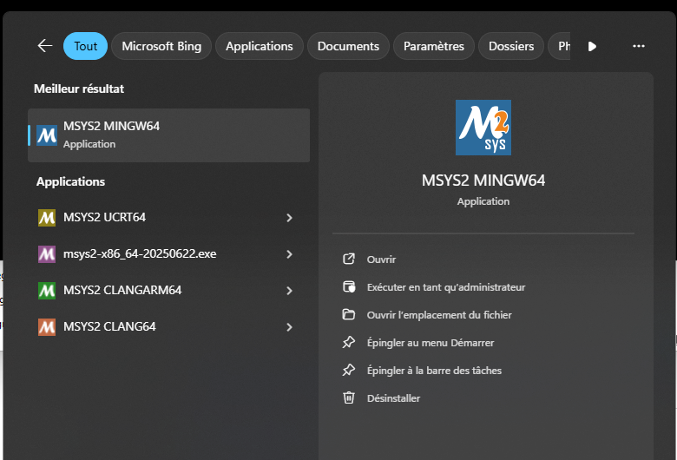Show Paramètres results only
This screenshot has height=460, width=677.
click(433, 46)
